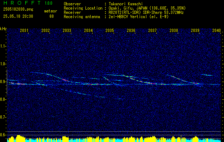Click the version number 1.0.0

48,3
